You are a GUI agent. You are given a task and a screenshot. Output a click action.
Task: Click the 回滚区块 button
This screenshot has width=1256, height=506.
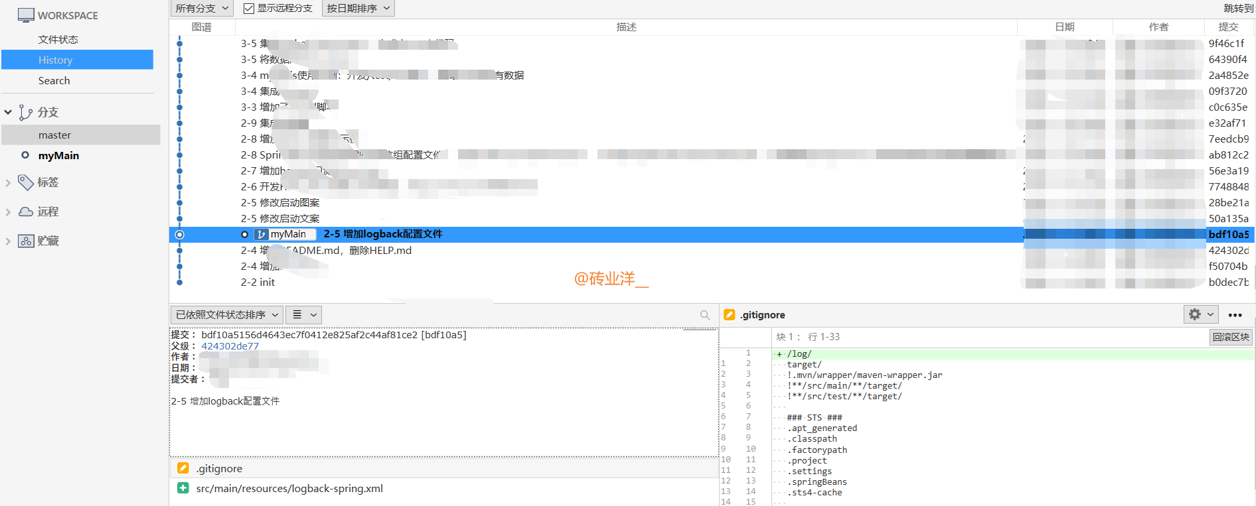[1231, 337]
